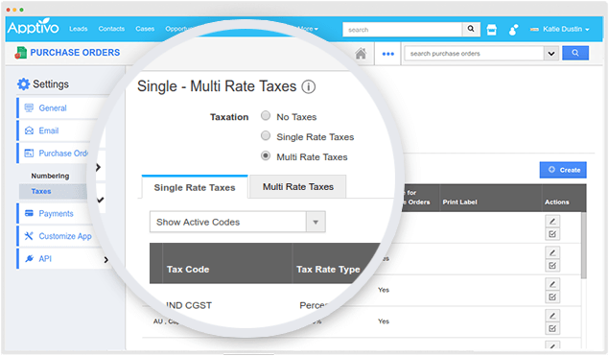Click the search purchase orders field
Screen dimensions: 609x356
pyautogui.click(x=474, y=53)
